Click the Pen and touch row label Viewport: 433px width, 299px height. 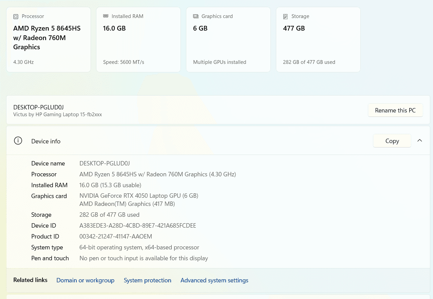click(50, 258)
